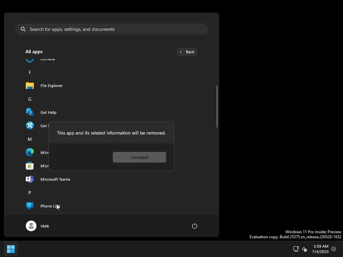Jump using the letter F header

30,72
